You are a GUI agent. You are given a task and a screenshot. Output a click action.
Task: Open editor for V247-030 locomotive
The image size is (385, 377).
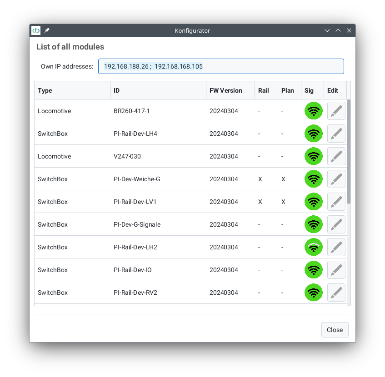click(336, 156)
